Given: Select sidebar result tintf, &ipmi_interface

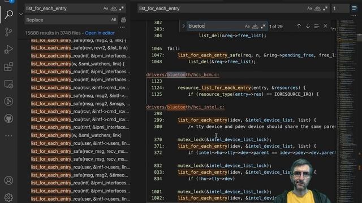Looking at the screenshot, I should point(80,127).
